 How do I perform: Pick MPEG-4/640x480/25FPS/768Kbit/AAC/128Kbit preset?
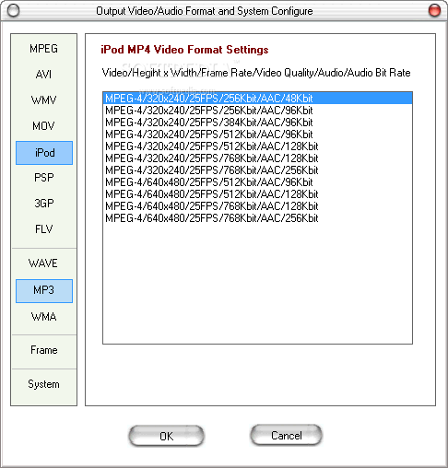(x=257, y=206)
